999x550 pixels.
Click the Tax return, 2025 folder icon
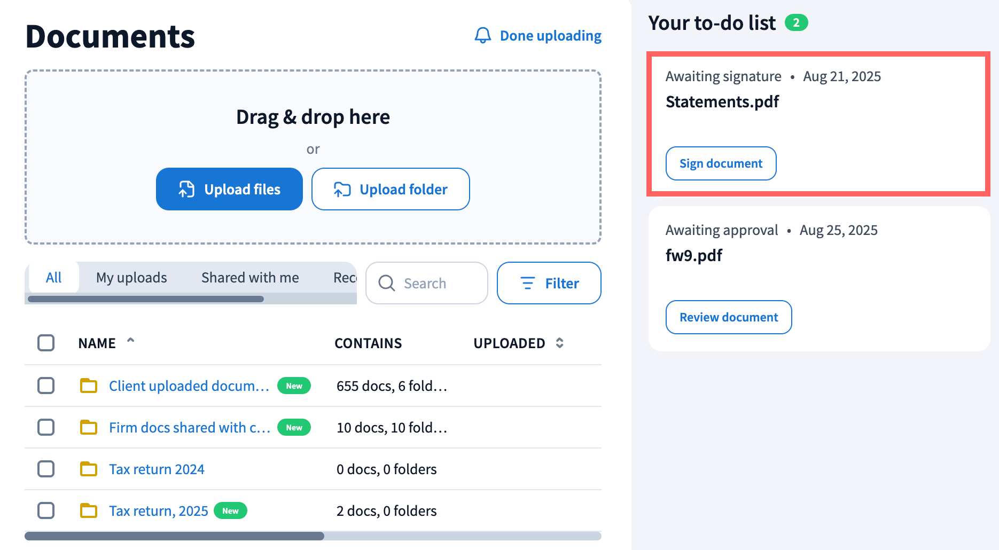(89, 510)
